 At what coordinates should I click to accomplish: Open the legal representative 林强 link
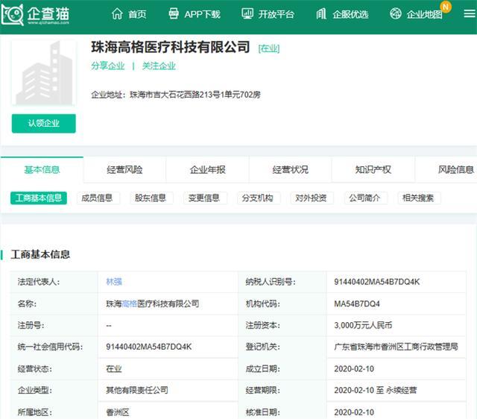point(114,282)
